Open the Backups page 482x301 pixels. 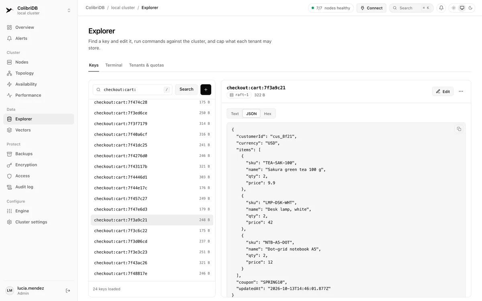(39, 154)
